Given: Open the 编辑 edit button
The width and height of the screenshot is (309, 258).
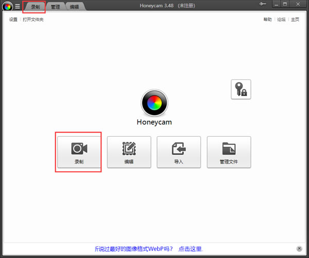Looking at the screenshot, I should tap(129, 152).
